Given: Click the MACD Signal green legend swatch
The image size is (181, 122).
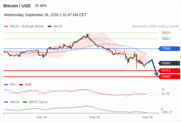Looking at the screenshot, I should 25,102.
